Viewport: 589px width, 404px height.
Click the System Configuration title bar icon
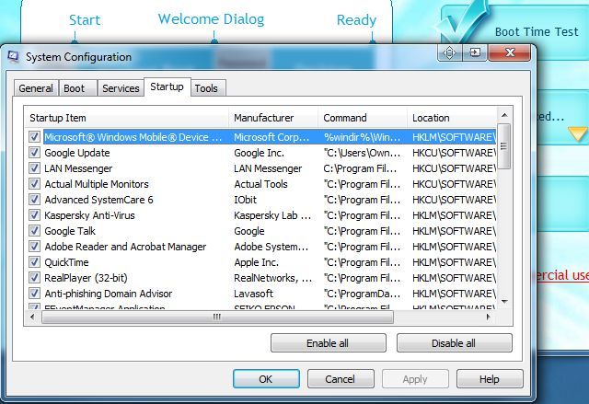14,56
